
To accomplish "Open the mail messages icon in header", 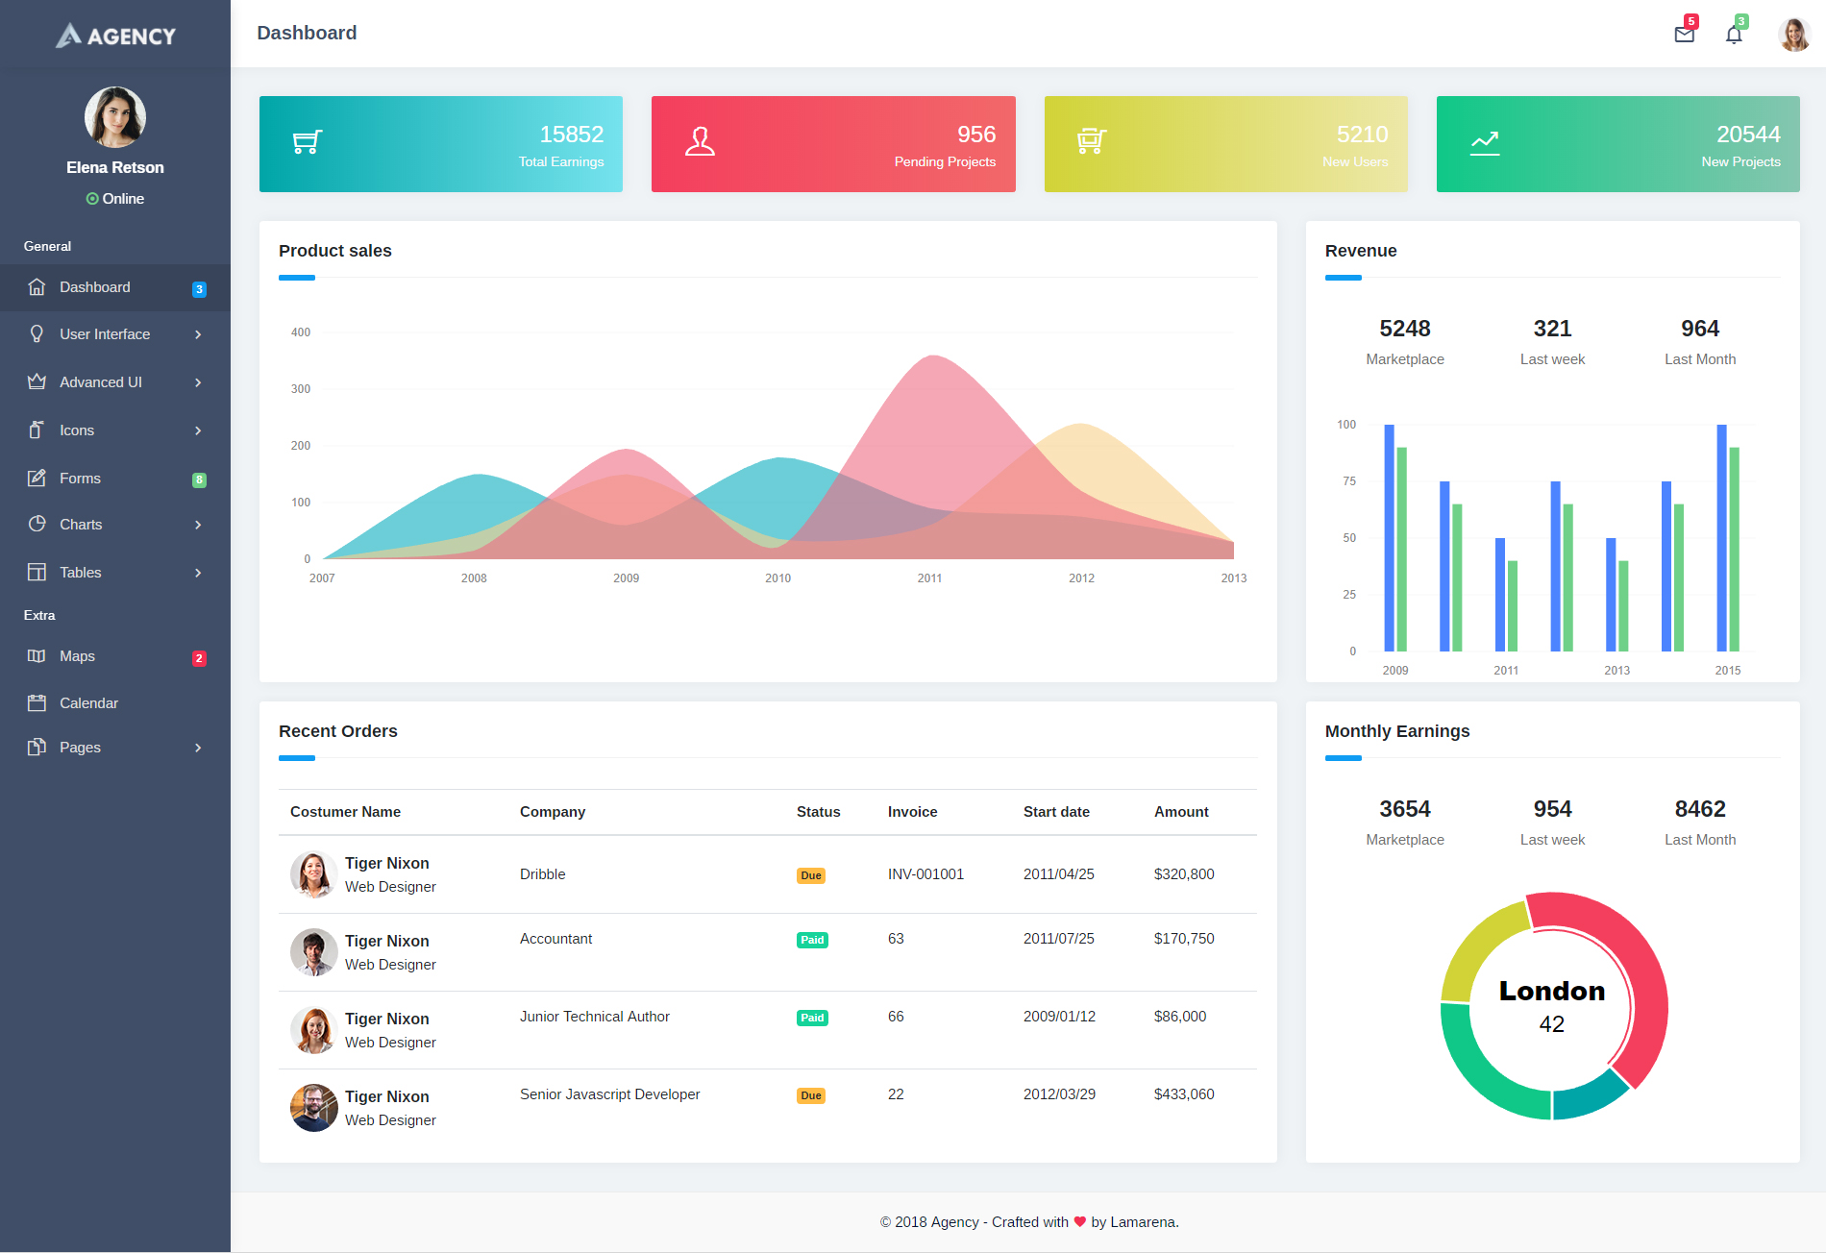I will point(1684,35).
